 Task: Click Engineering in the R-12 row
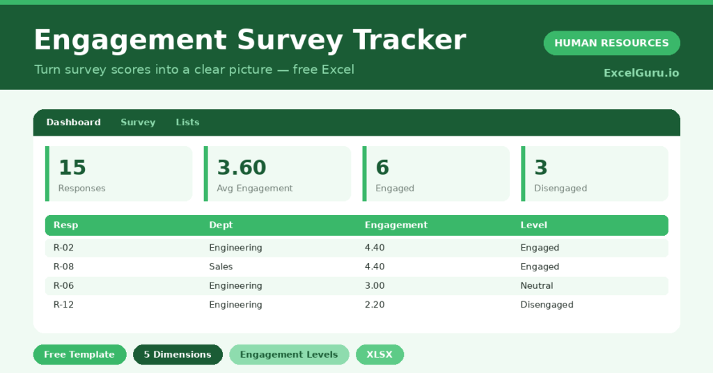pos(235,305)
